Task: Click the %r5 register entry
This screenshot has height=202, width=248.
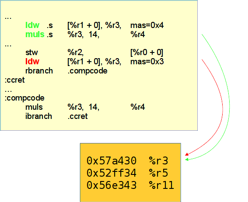Action: 158,173
